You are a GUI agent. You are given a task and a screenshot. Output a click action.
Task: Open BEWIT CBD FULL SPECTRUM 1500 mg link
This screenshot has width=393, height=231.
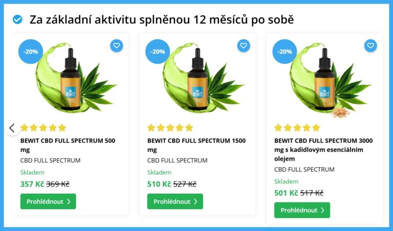196,145
